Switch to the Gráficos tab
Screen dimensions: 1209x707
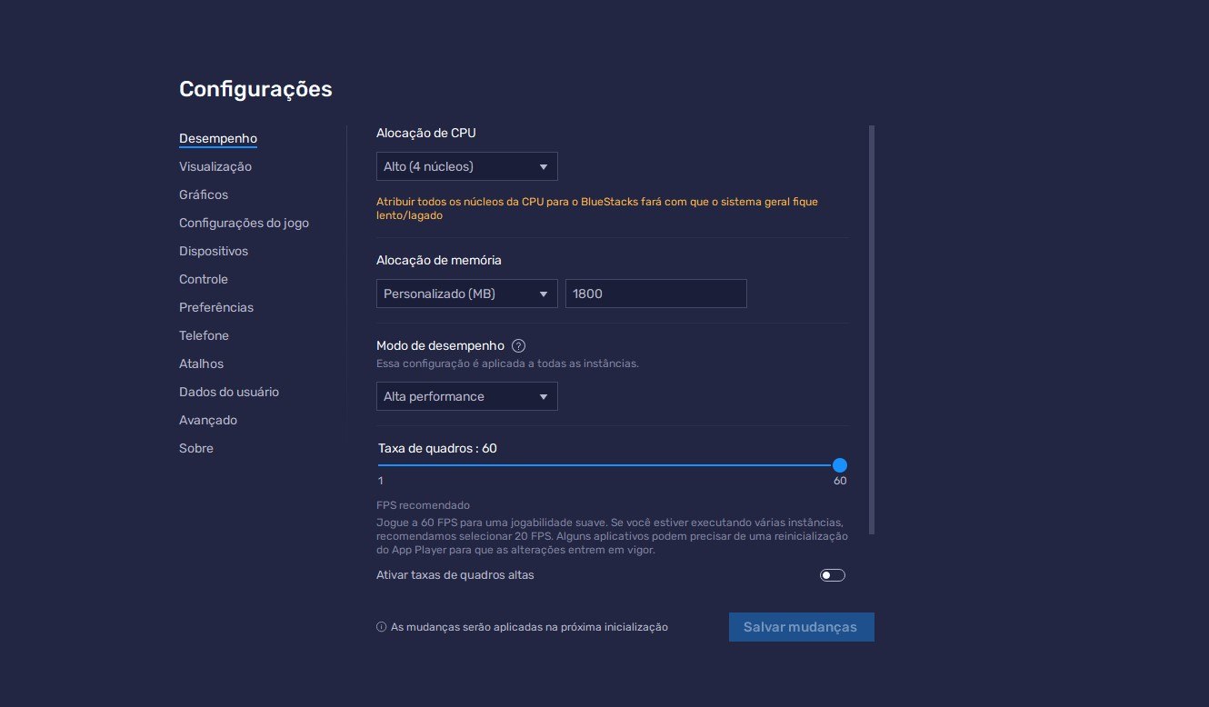coord(204,194)
